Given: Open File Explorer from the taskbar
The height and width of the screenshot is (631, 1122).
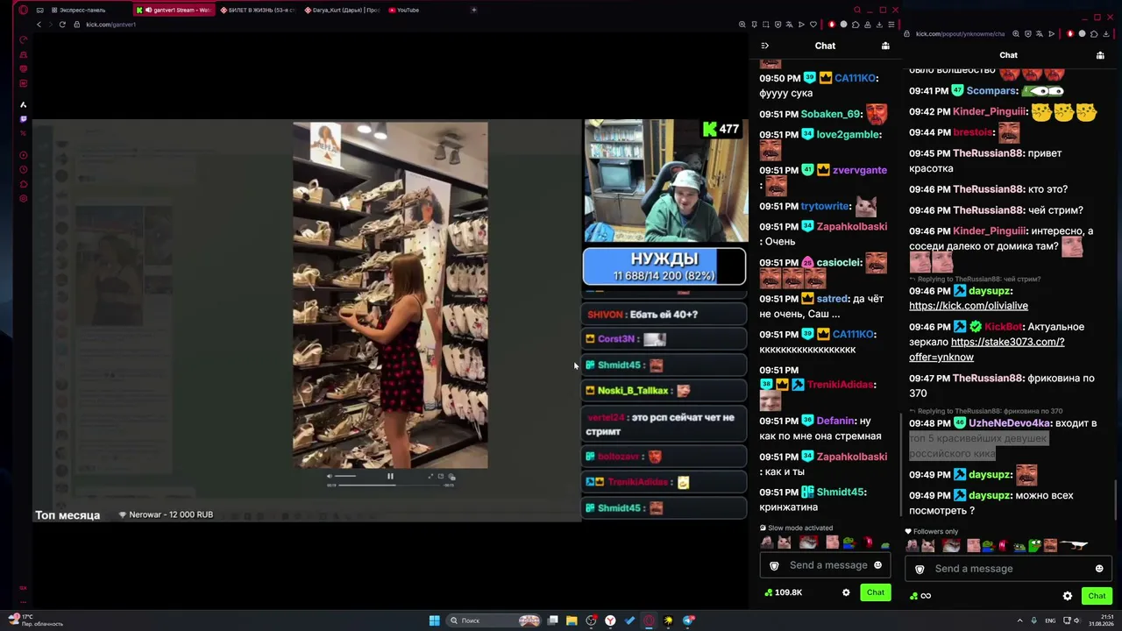Looking at the screenshot, I should tap(572, 620).
